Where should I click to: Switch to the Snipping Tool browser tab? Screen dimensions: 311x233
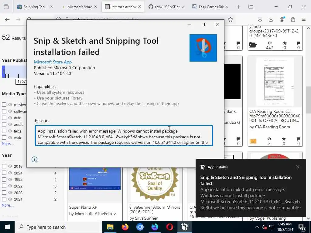coord(35,7)
